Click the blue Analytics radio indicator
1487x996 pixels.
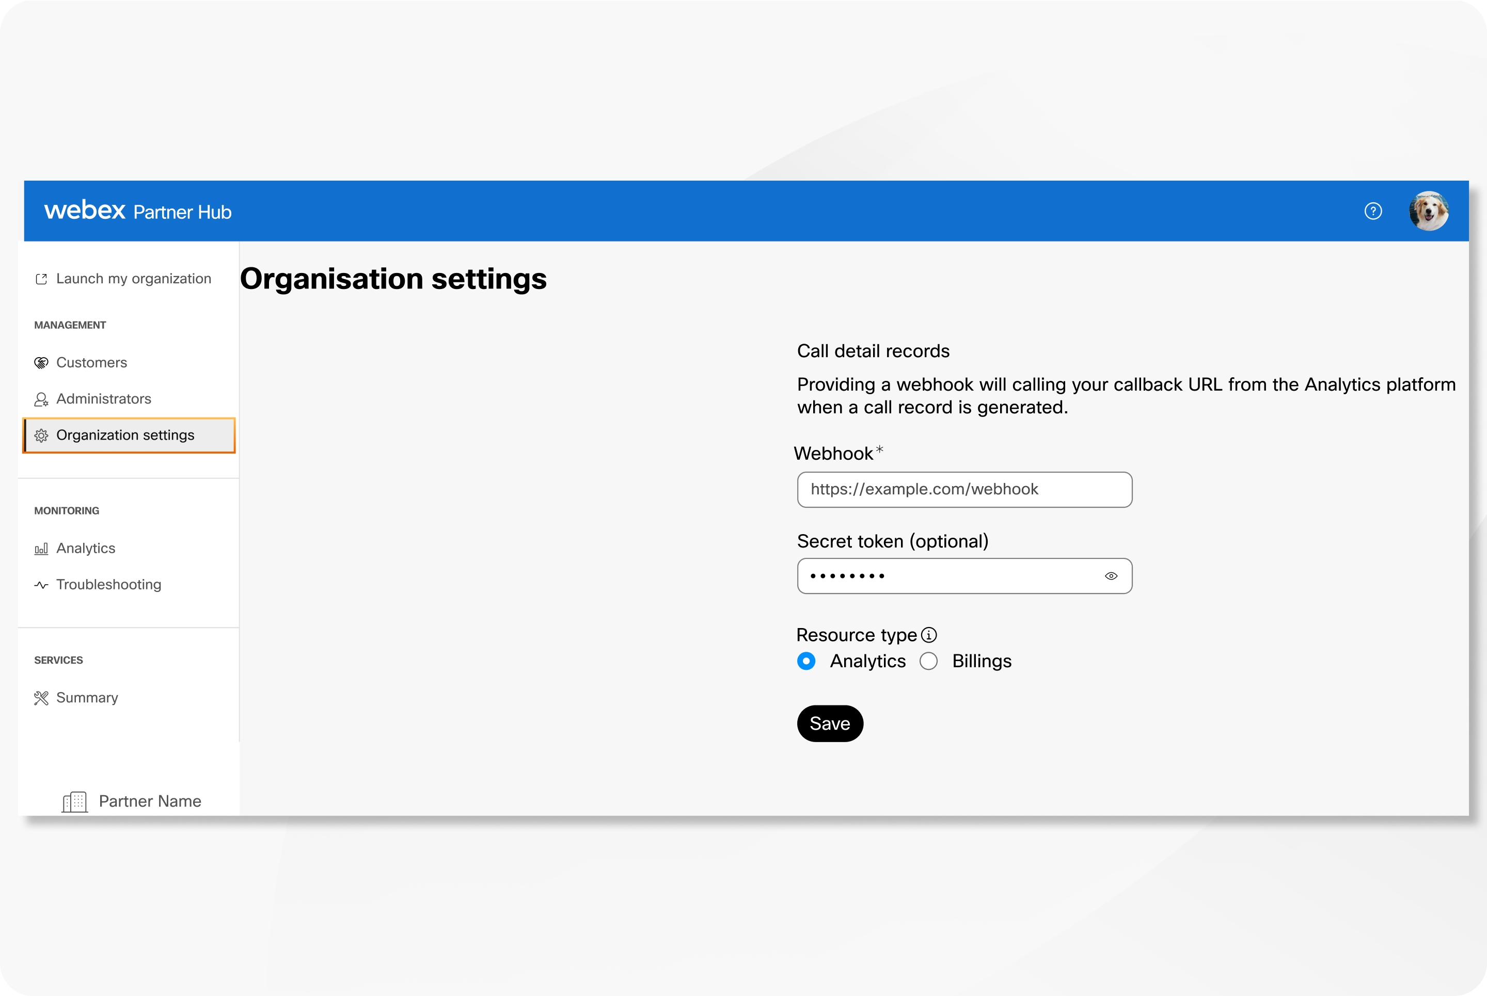point(806,661)
